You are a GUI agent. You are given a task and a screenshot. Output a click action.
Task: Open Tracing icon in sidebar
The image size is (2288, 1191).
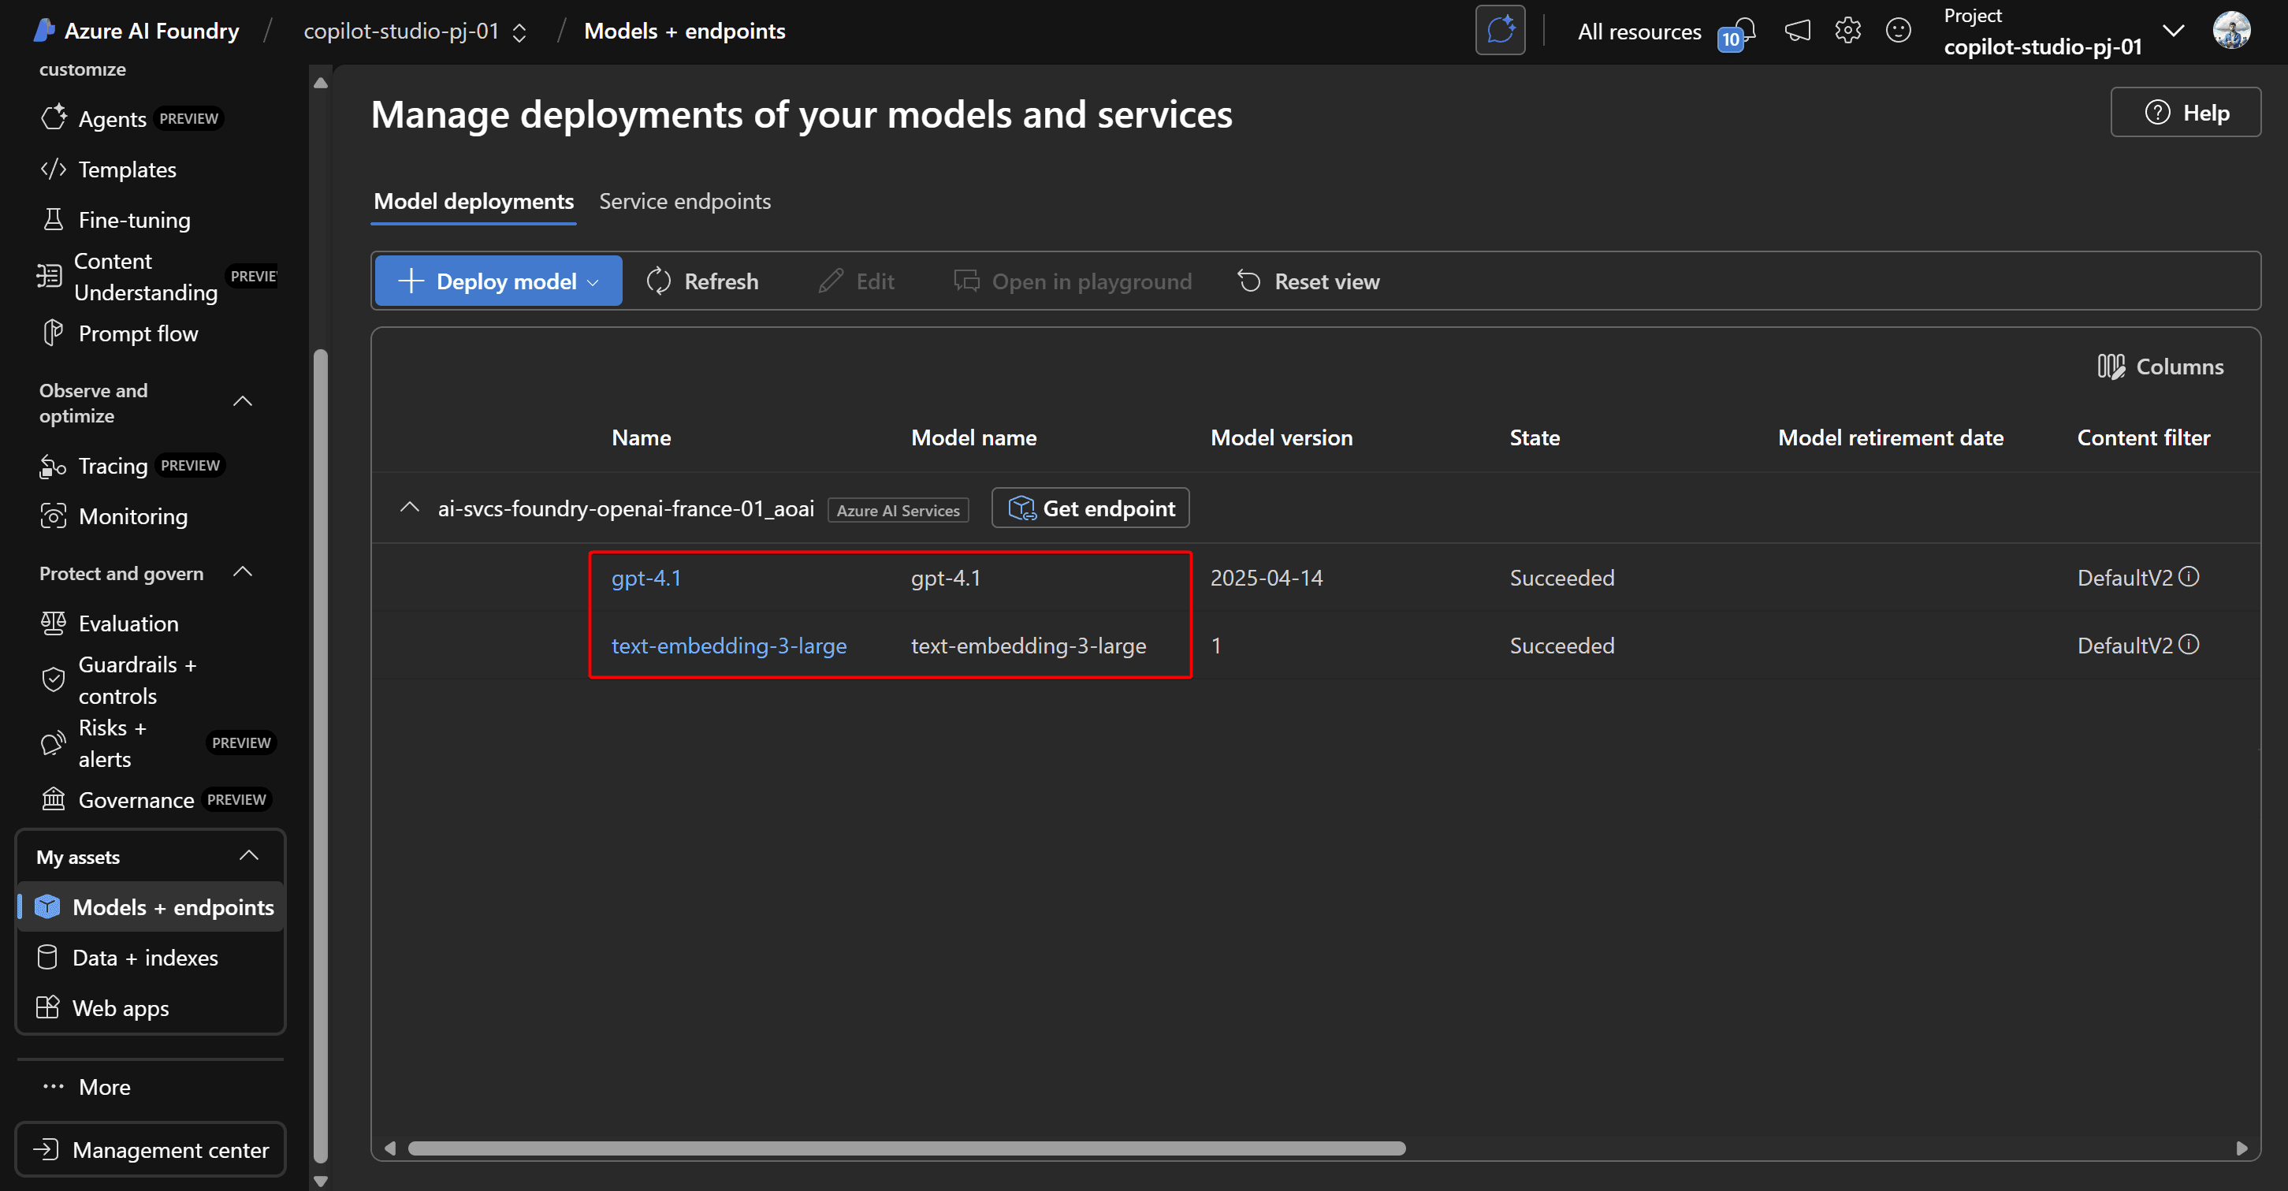click(x=54, y=465)
